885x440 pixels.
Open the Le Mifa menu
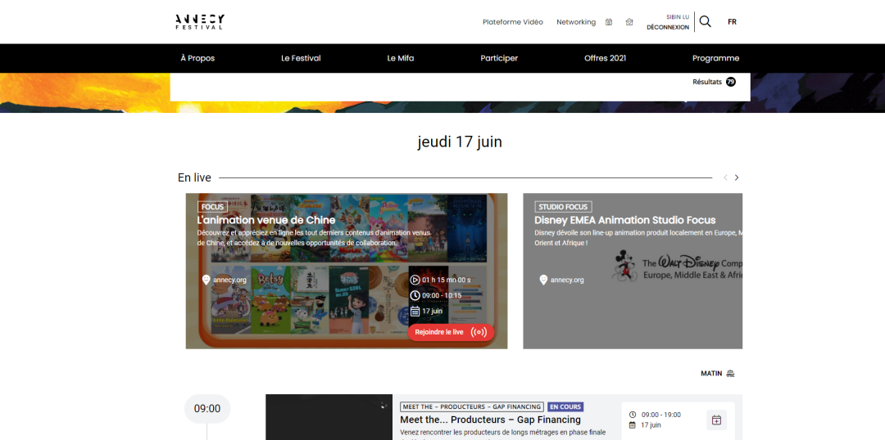(401, 58)
